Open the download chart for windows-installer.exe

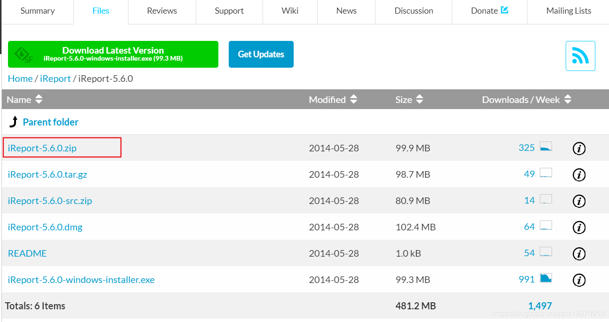(546, 278)
